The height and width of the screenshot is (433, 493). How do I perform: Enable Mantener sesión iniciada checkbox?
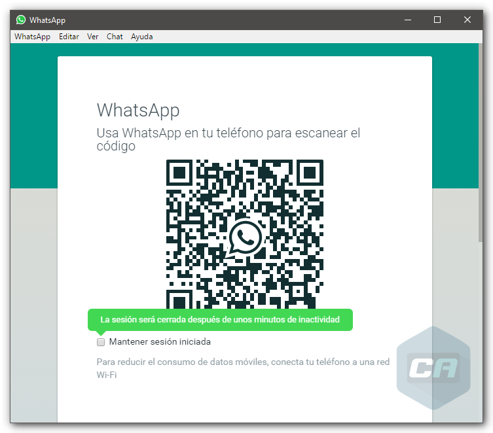point(101,342)
